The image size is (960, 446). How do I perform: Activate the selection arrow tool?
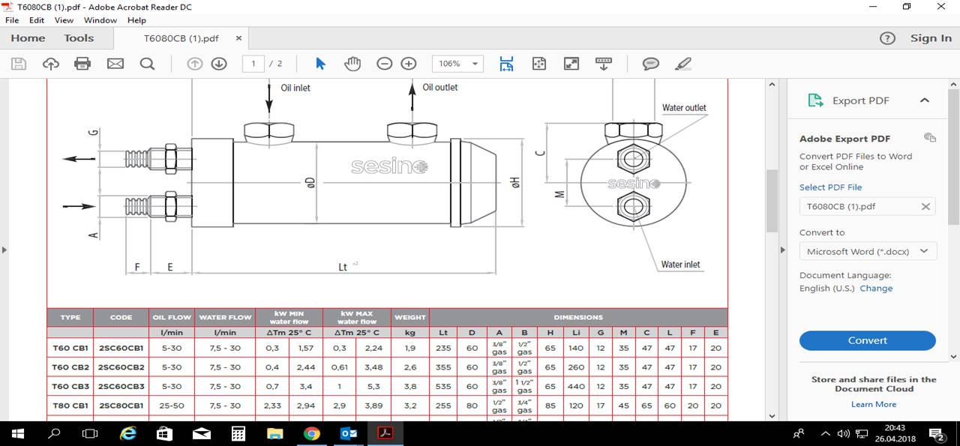pos(321,64)
